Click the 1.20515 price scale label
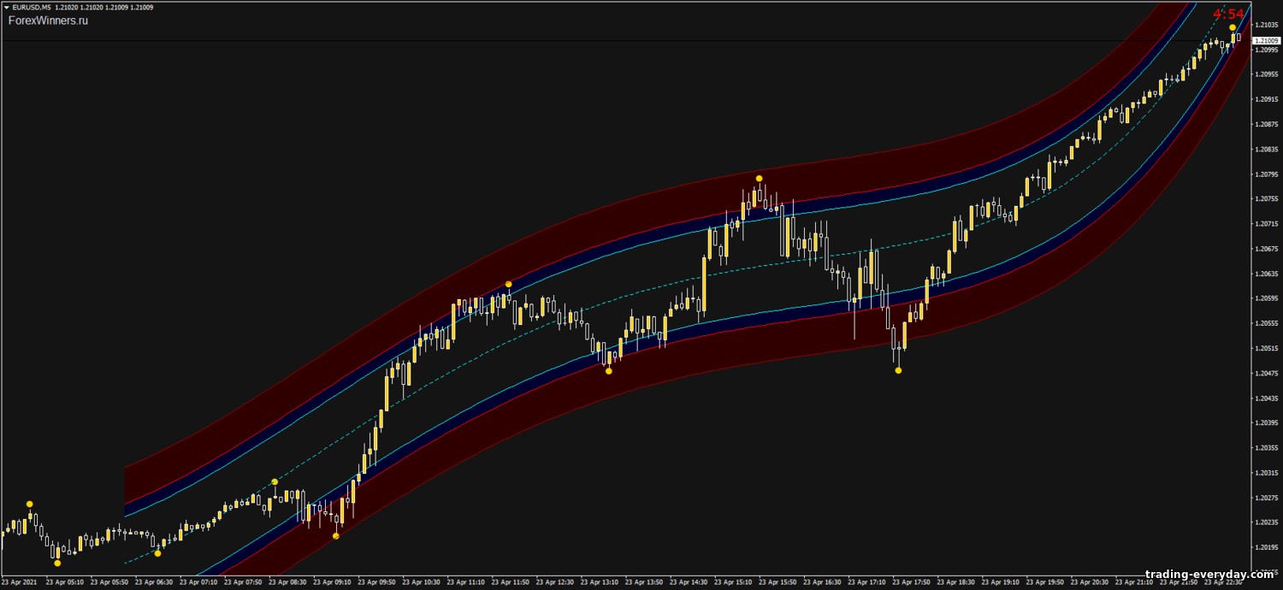1283x590 pixels. pyautogui.click(x=1266, y=348)
